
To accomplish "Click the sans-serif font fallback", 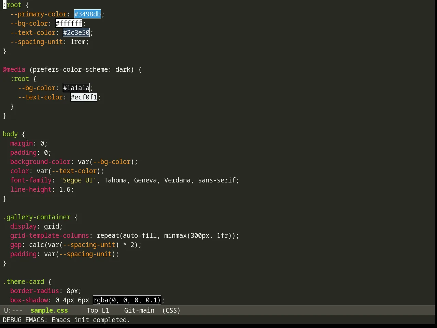I will [217, 180].
